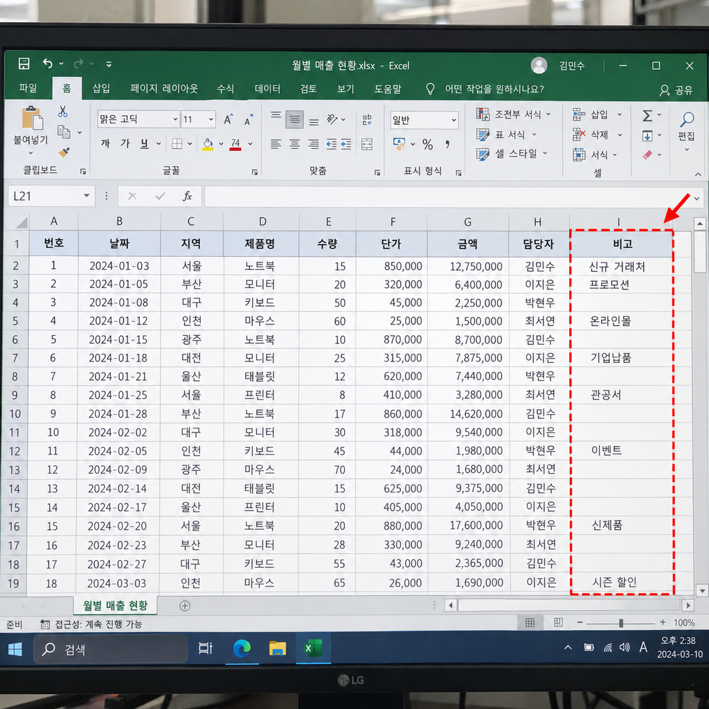The height and width of the screenshot is (709, 709).
Task: Select the 월별 매출 현황 sheet tab
Action: click(x=116, y=606)
